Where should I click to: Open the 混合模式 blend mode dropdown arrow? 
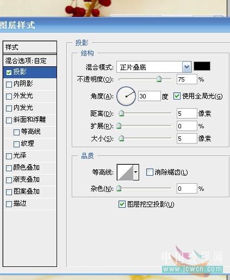point(187,67)
